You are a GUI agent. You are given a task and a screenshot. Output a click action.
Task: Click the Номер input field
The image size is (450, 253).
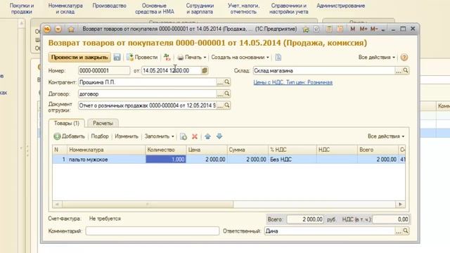pyautogui.click(x=104, y=70)
